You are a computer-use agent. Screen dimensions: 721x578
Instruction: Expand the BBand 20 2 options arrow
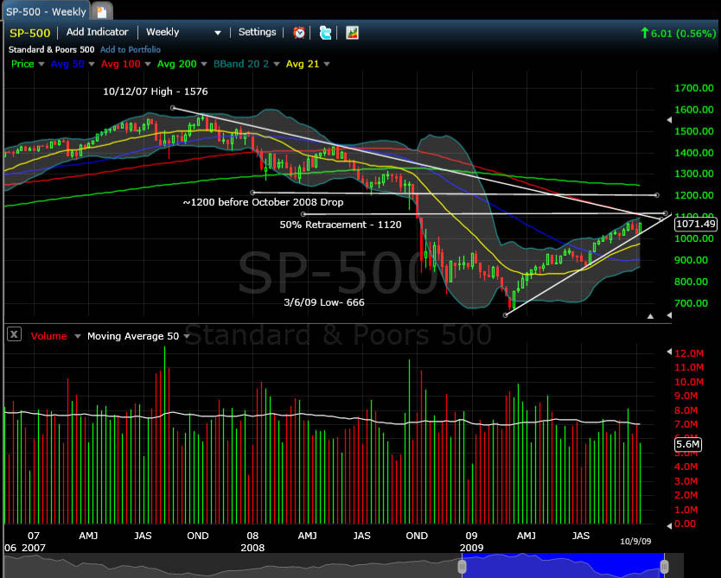pyautogui.click(x=276, y=64)
